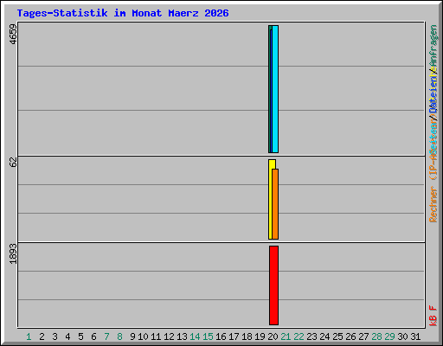Click day label 14 on the x-axis
Viewport: 443px width, 346px height.
pos(195,336)
